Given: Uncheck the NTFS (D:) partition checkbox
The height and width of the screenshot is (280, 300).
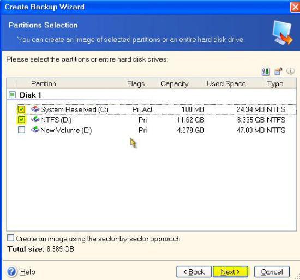Looking at the screenshot, I should click(21, 120).
